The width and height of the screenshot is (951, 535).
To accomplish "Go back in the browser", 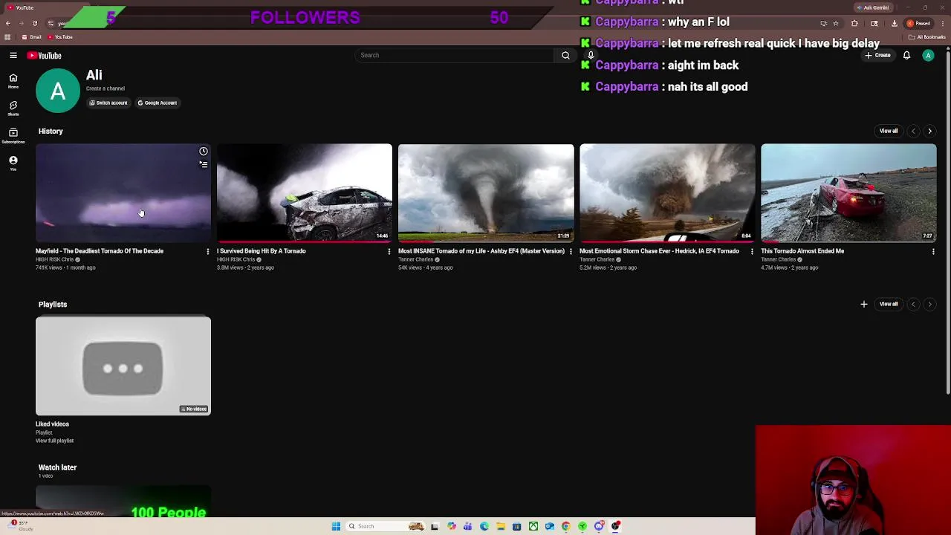I will point(7,24).
